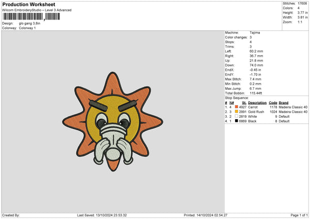
Task: Click stitch count 4927 in stop sequence
Action: click(x=243, y=107)
